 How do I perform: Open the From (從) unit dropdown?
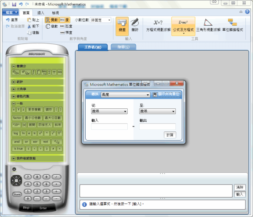pyautogui.click(x=109, y=111)
